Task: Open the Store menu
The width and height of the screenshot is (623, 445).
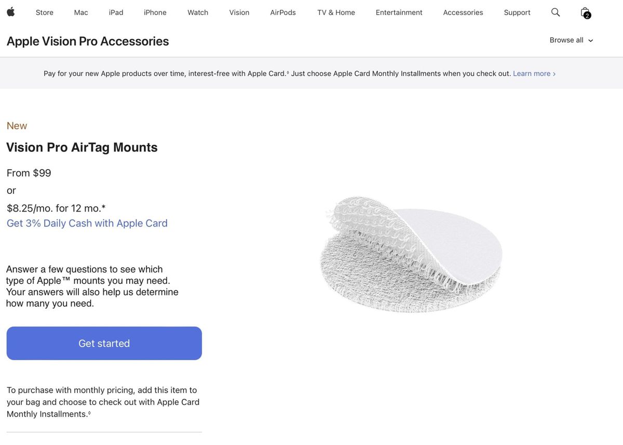Action: pos(45,12)
